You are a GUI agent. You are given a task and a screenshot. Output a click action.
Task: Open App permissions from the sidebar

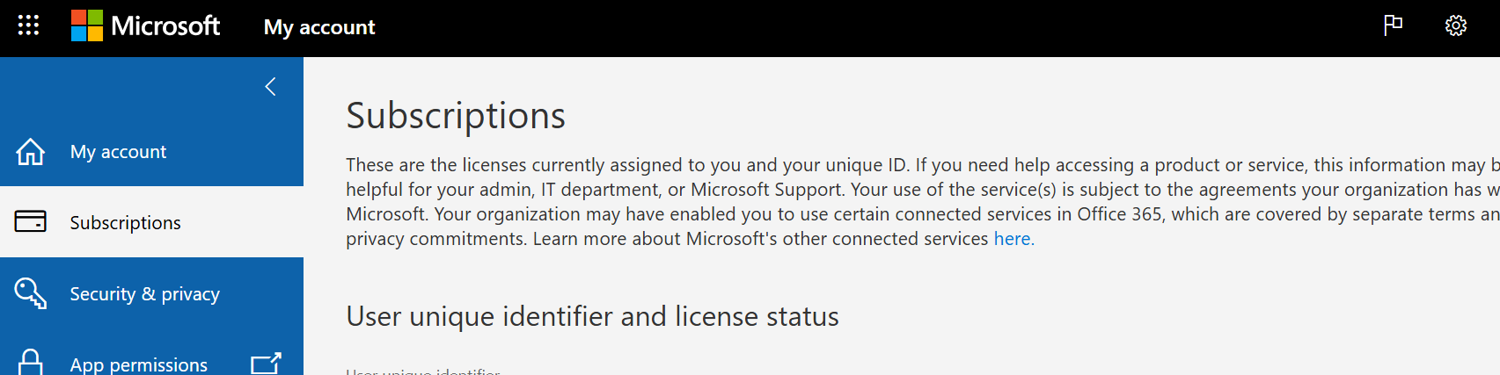[151, 362]
